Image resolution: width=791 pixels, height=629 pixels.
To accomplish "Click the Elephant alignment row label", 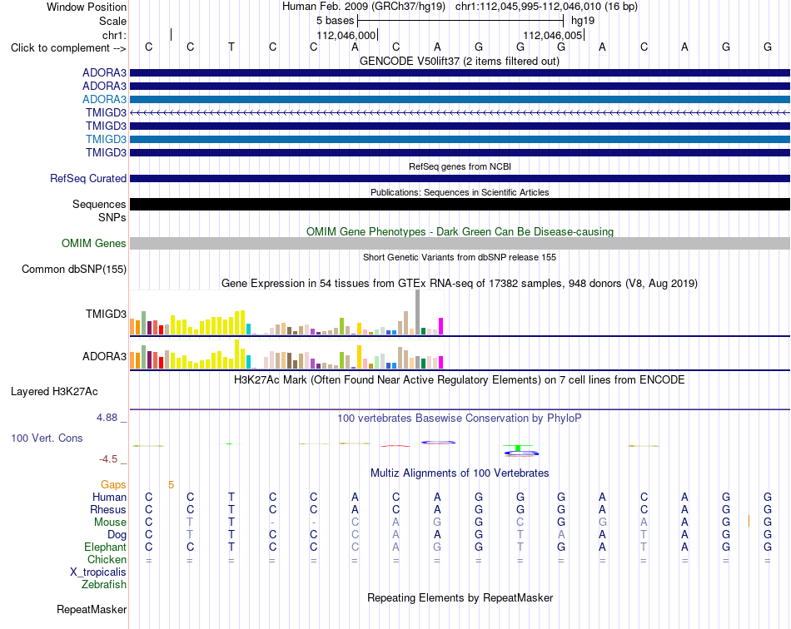I will coord(105,547).
